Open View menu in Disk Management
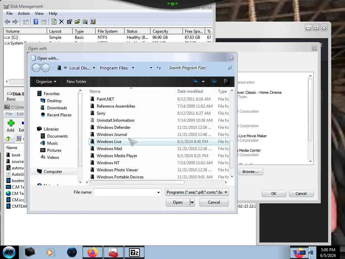Image resolution: width=345 pixels, height=259 pixels. [x=39, y=13]
